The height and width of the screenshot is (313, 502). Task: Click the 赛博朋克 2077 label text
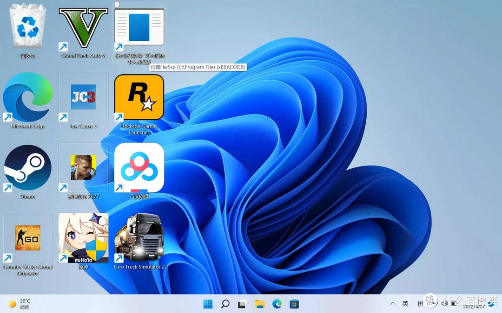(x=84, y=197)
